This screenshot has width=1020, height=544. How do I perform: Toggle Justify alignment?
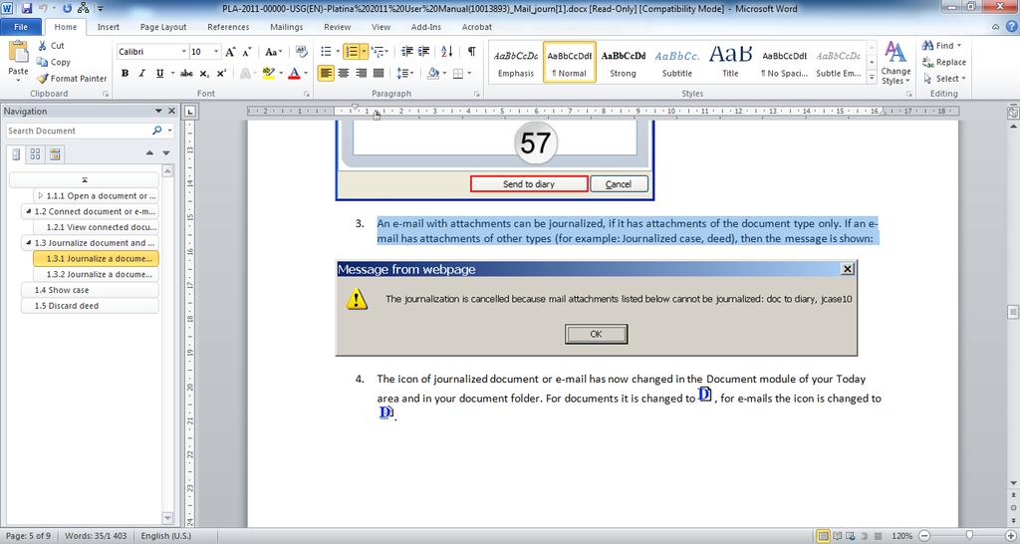(379, 74)
